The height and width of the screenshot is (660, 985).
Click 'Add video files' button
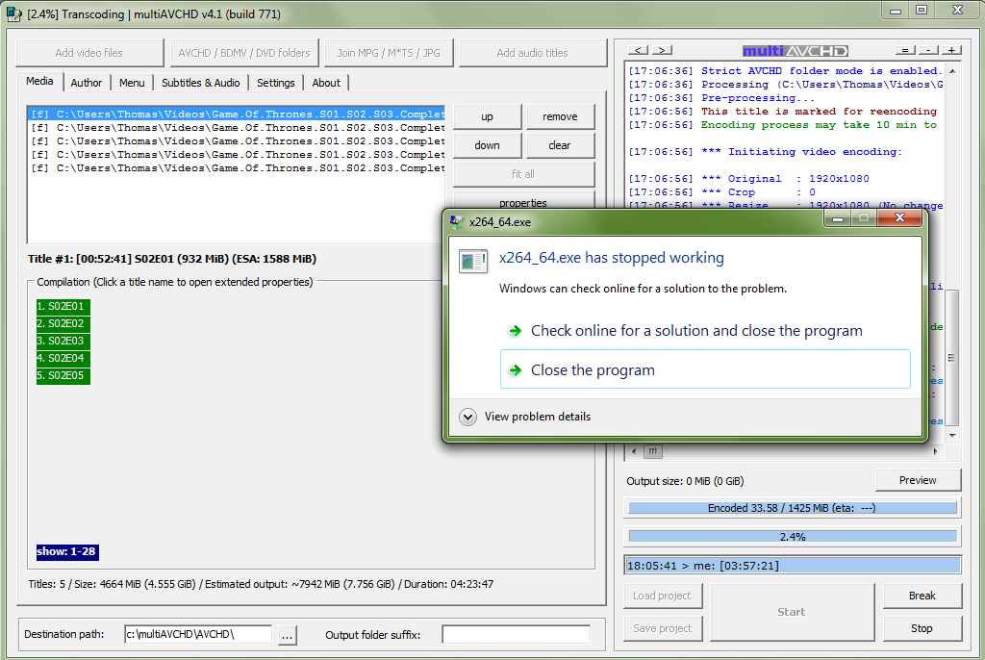point(89,53)
